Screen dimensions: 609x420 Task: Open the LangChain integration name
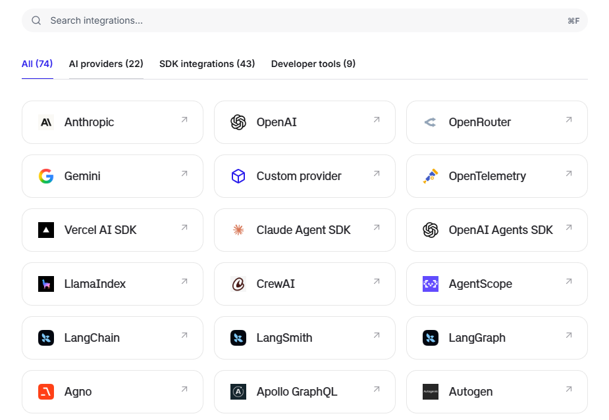[x=92, y=338]
